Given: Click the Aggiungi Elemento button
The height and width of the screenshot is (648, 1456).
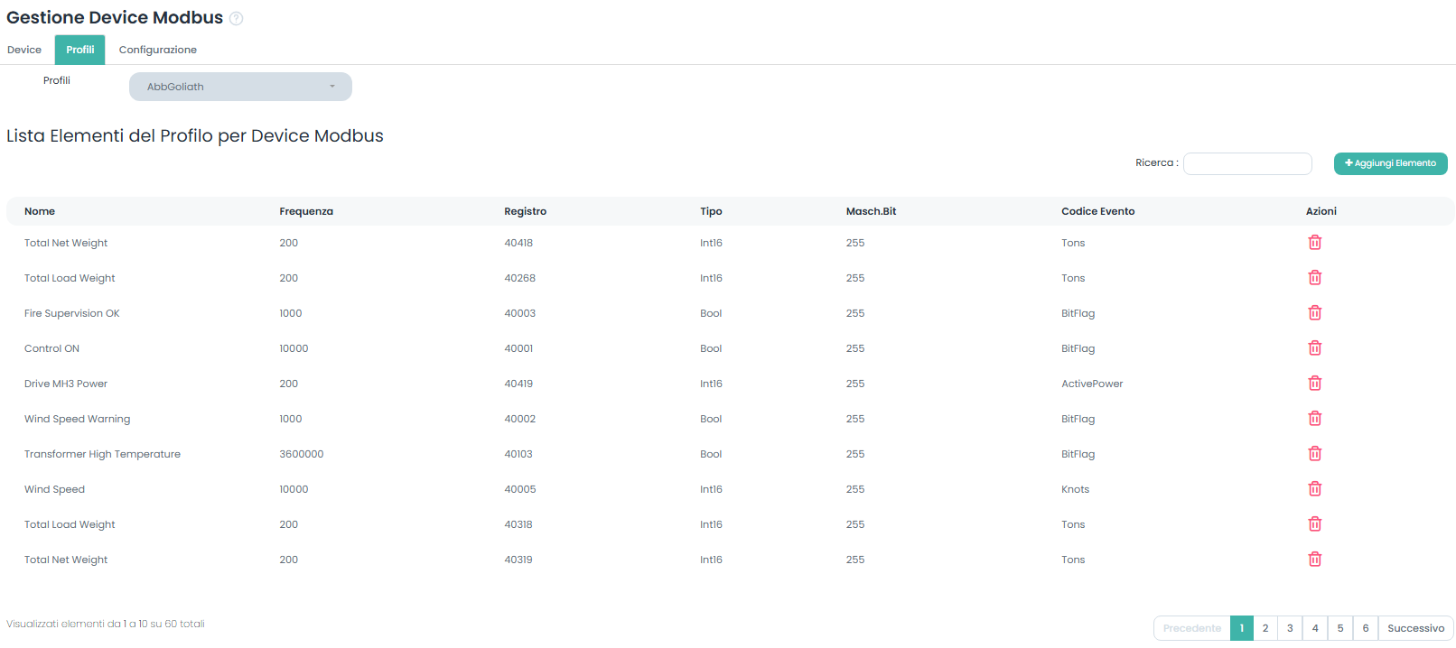Looking at the screenshot, I should [x=1390, y=163].
